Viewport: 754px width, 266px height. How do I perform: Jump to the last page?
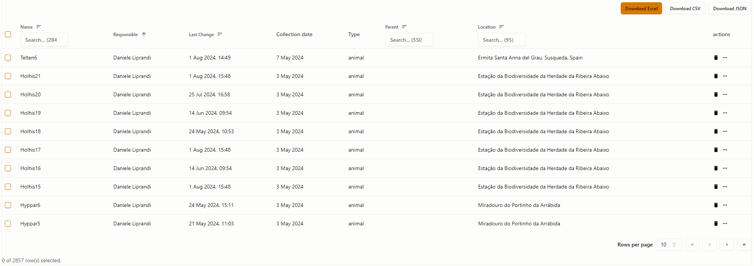744,245
